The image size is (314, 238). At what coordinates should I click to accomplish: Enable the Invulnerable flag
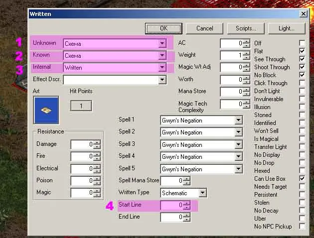coord(302,99)
